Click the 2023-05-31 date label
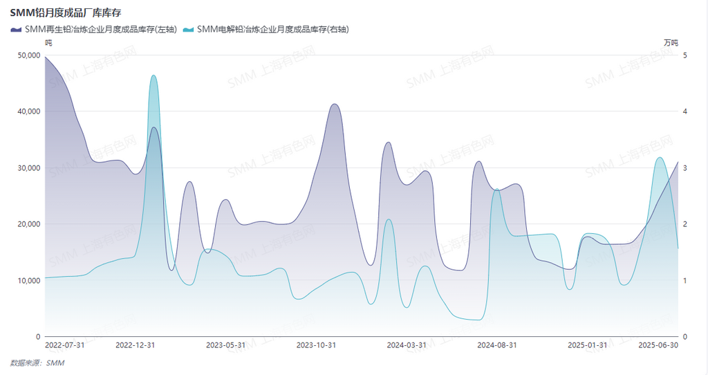Screen dimensions: 708x375 point(226,345)
